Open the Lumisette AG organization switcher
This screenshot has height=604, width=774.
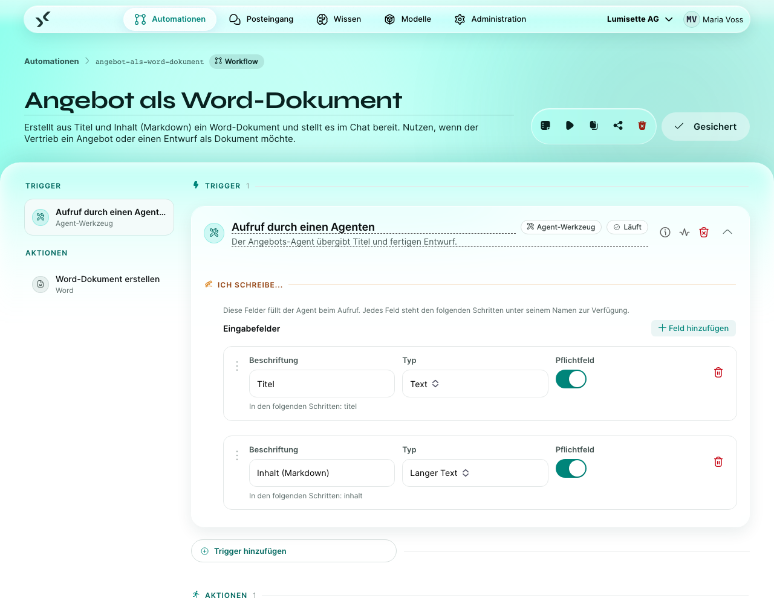(x=640, y=19)
